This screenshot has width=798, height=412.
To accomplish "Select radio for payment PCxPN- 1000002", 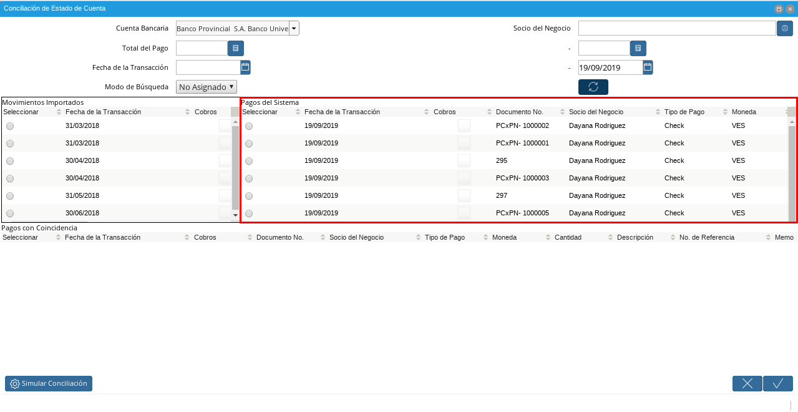I will (x=249, y=126).
